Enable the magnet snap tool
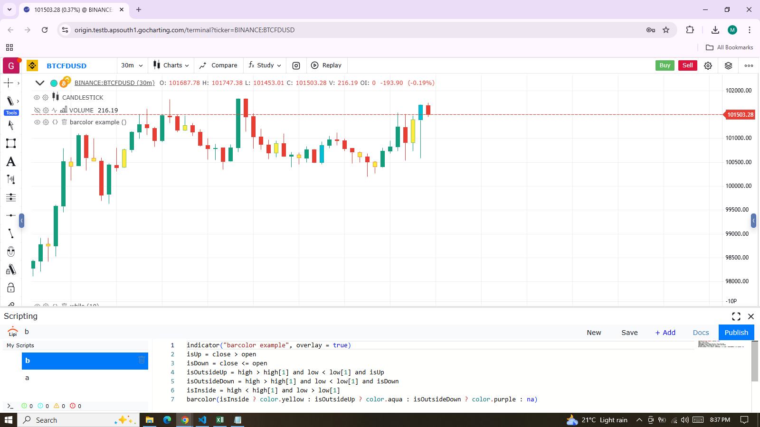Viewport: 760px width, 427px height. click(x=11, y=251)
